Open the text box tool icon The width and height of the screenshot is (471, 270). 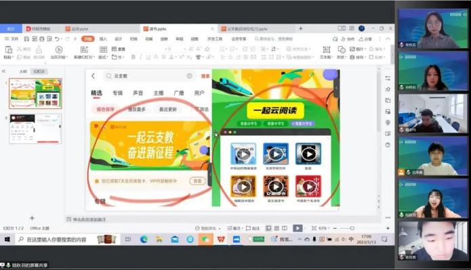point(326,49)
